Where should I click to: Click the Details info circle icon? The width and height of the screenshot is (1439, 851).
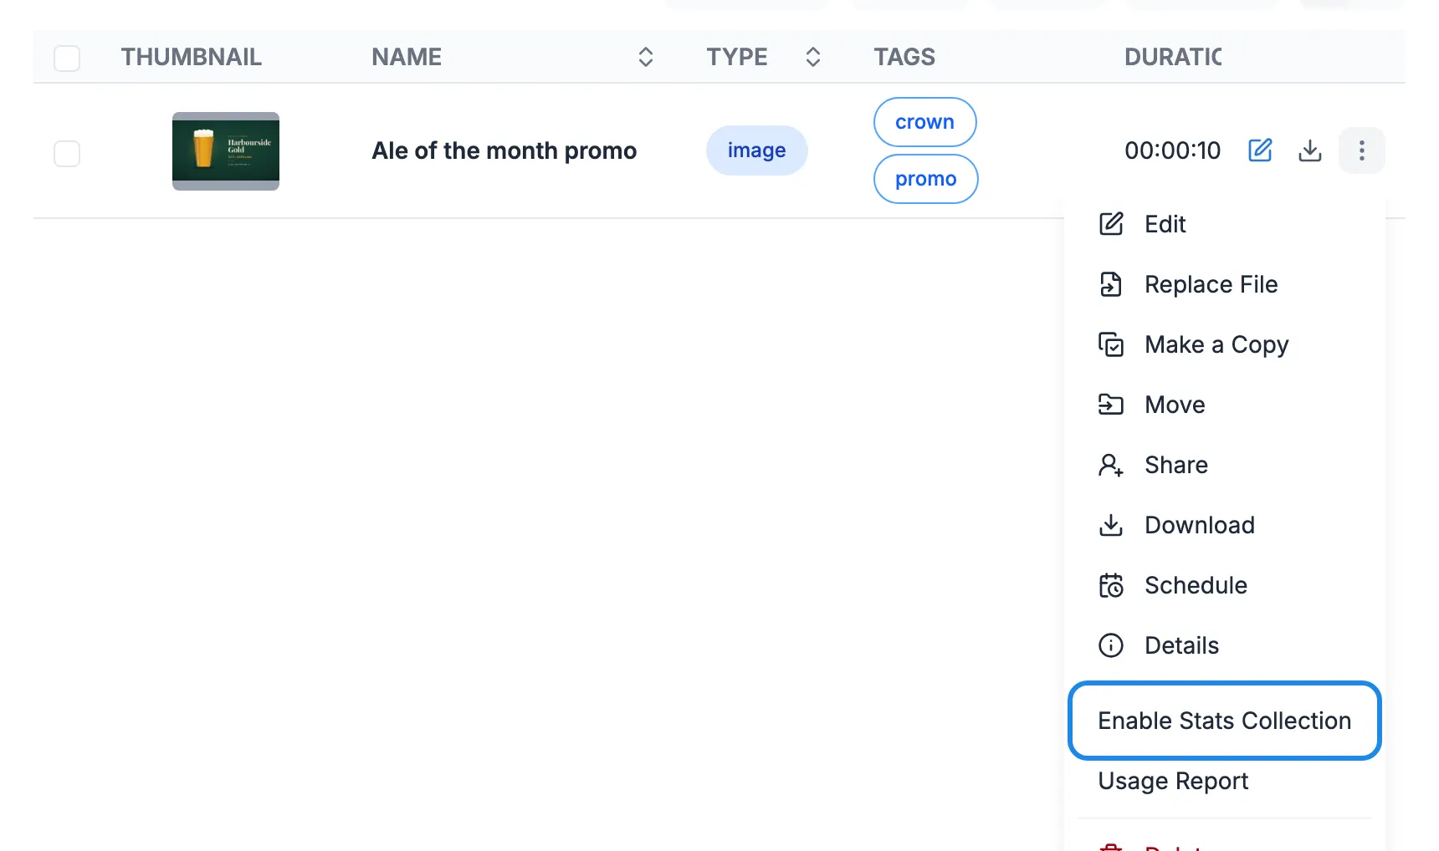[1111, 645]
